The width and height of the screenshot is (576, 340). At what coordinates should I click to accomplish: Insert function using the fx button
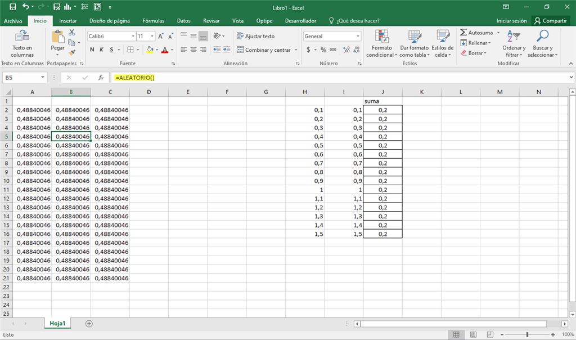pyautogui.click(x=101, y=78)
